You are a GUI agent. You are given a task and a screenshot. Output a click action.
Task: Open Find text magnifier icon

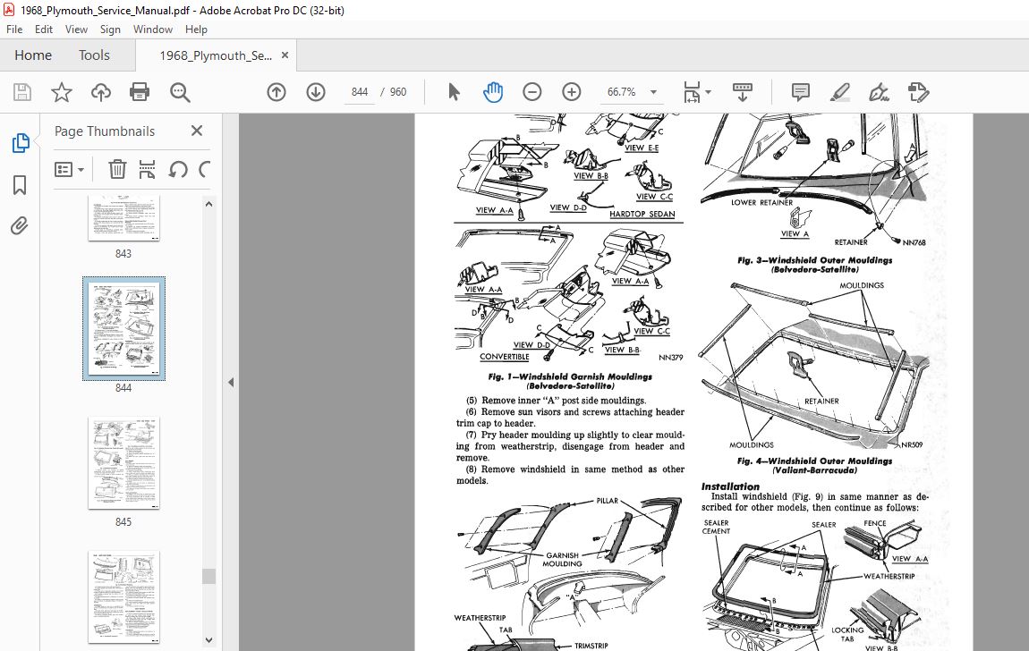point(180,92)
